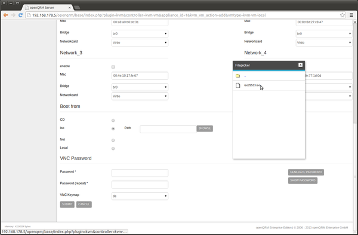Open VNC Keymap dropdown
This screenshot has height=235, width=358.
(x=140, y=196)
